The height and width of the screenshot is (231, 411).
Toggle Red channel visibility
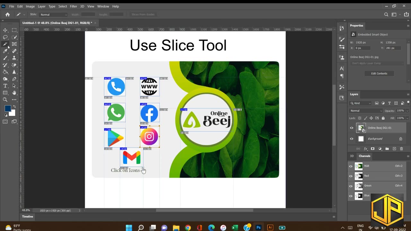coord(351,176)
